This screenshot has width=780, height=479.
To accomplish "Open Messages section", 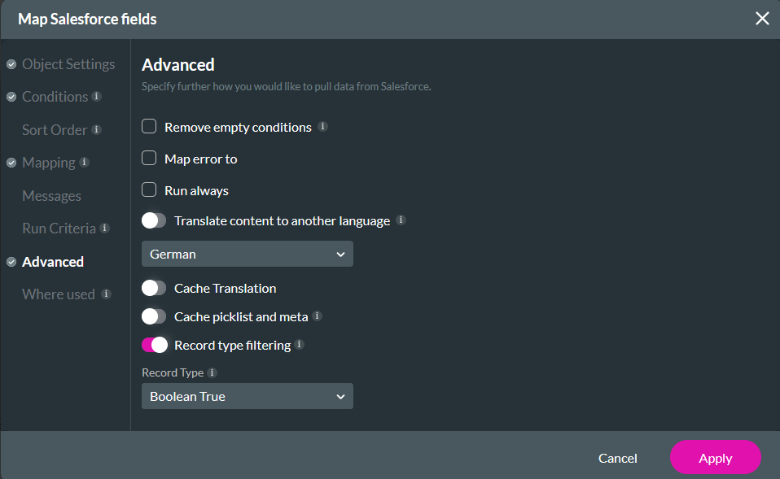I will 52,196.
